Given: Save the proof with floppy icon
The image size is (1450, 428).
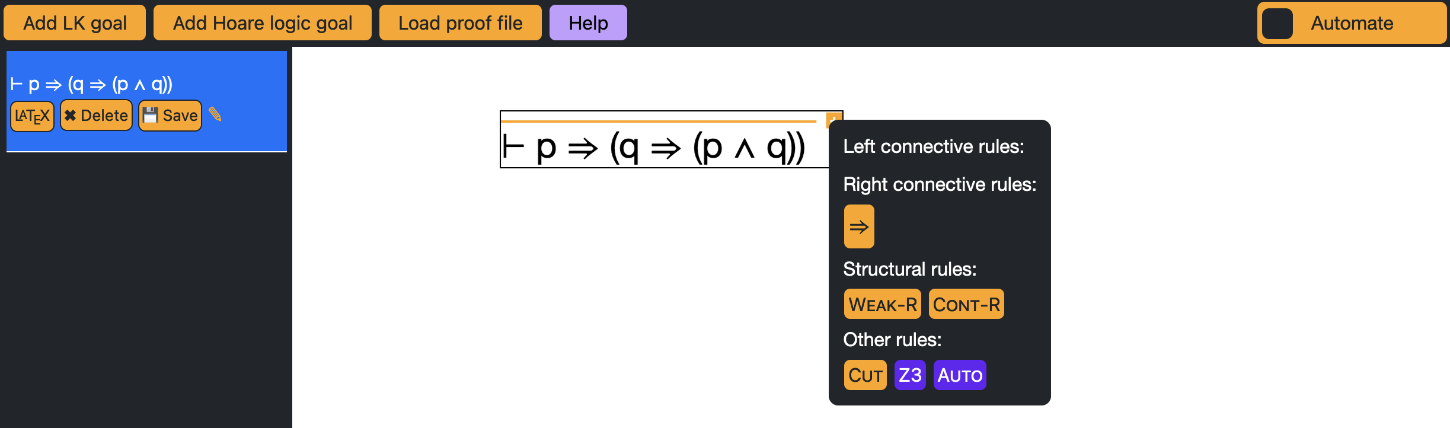Looking at the screenshot, I should click(x=170, y=116).
